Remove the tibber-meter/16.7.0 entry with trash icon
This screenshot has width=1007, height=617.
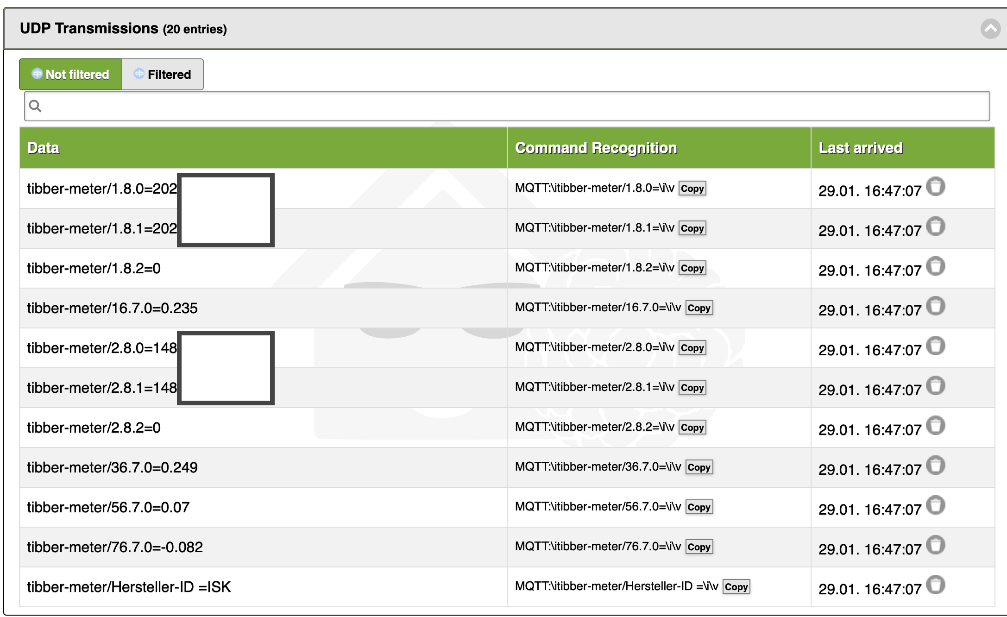pyautogui.click(x=935, y=307)
